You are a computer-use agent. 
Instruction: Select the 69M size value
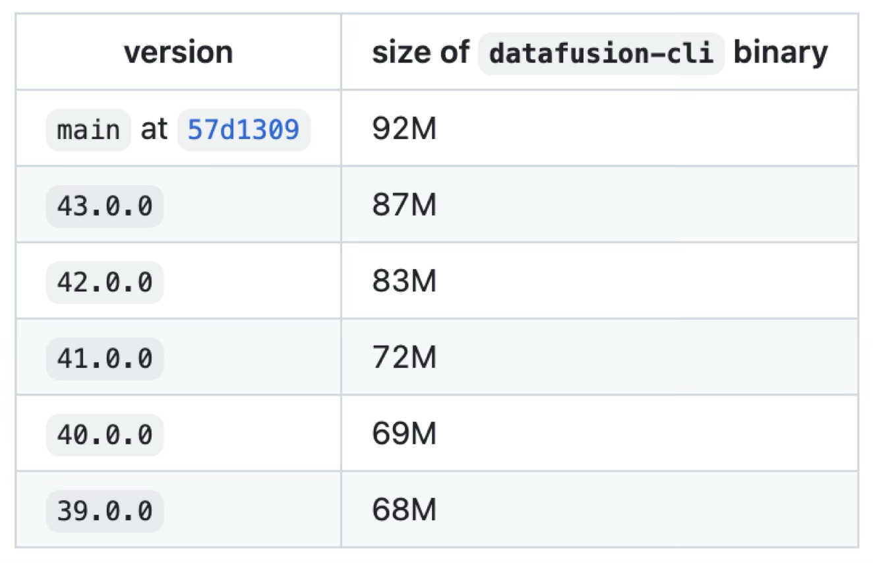[404, 435]
